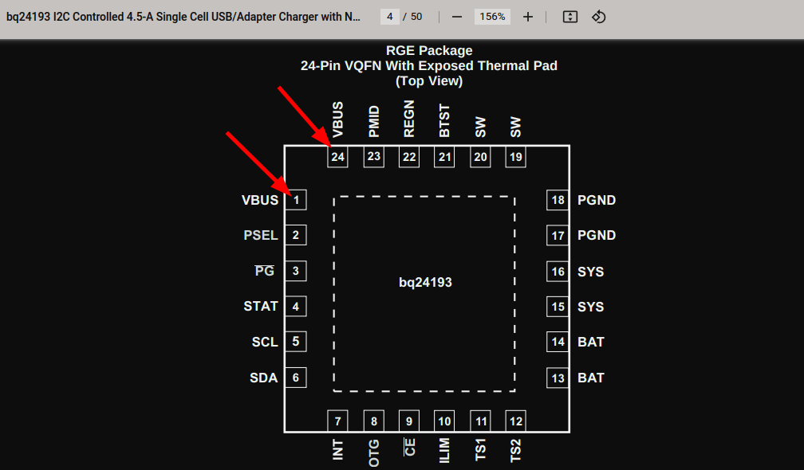Click the REGN pin label

(x=408, y=119)
